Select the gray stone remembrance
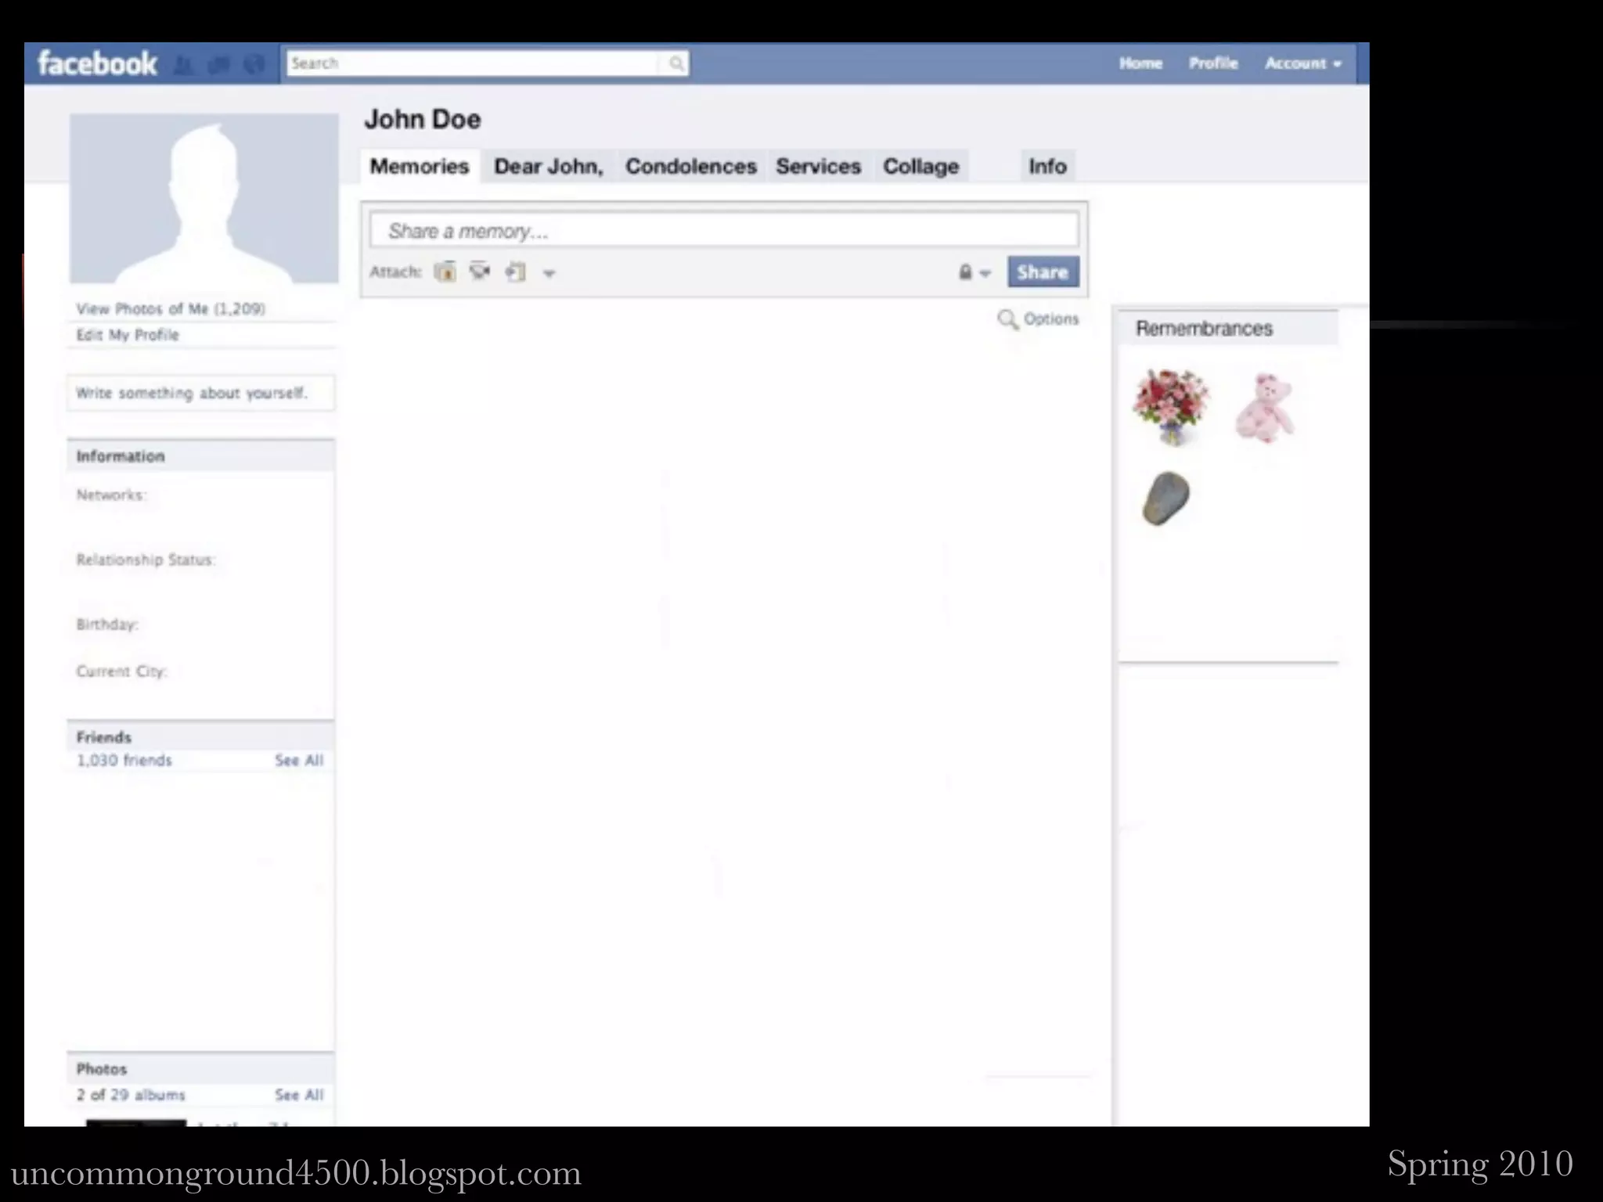Screen dimensions: 1603x1202 tap(1166, 498)
